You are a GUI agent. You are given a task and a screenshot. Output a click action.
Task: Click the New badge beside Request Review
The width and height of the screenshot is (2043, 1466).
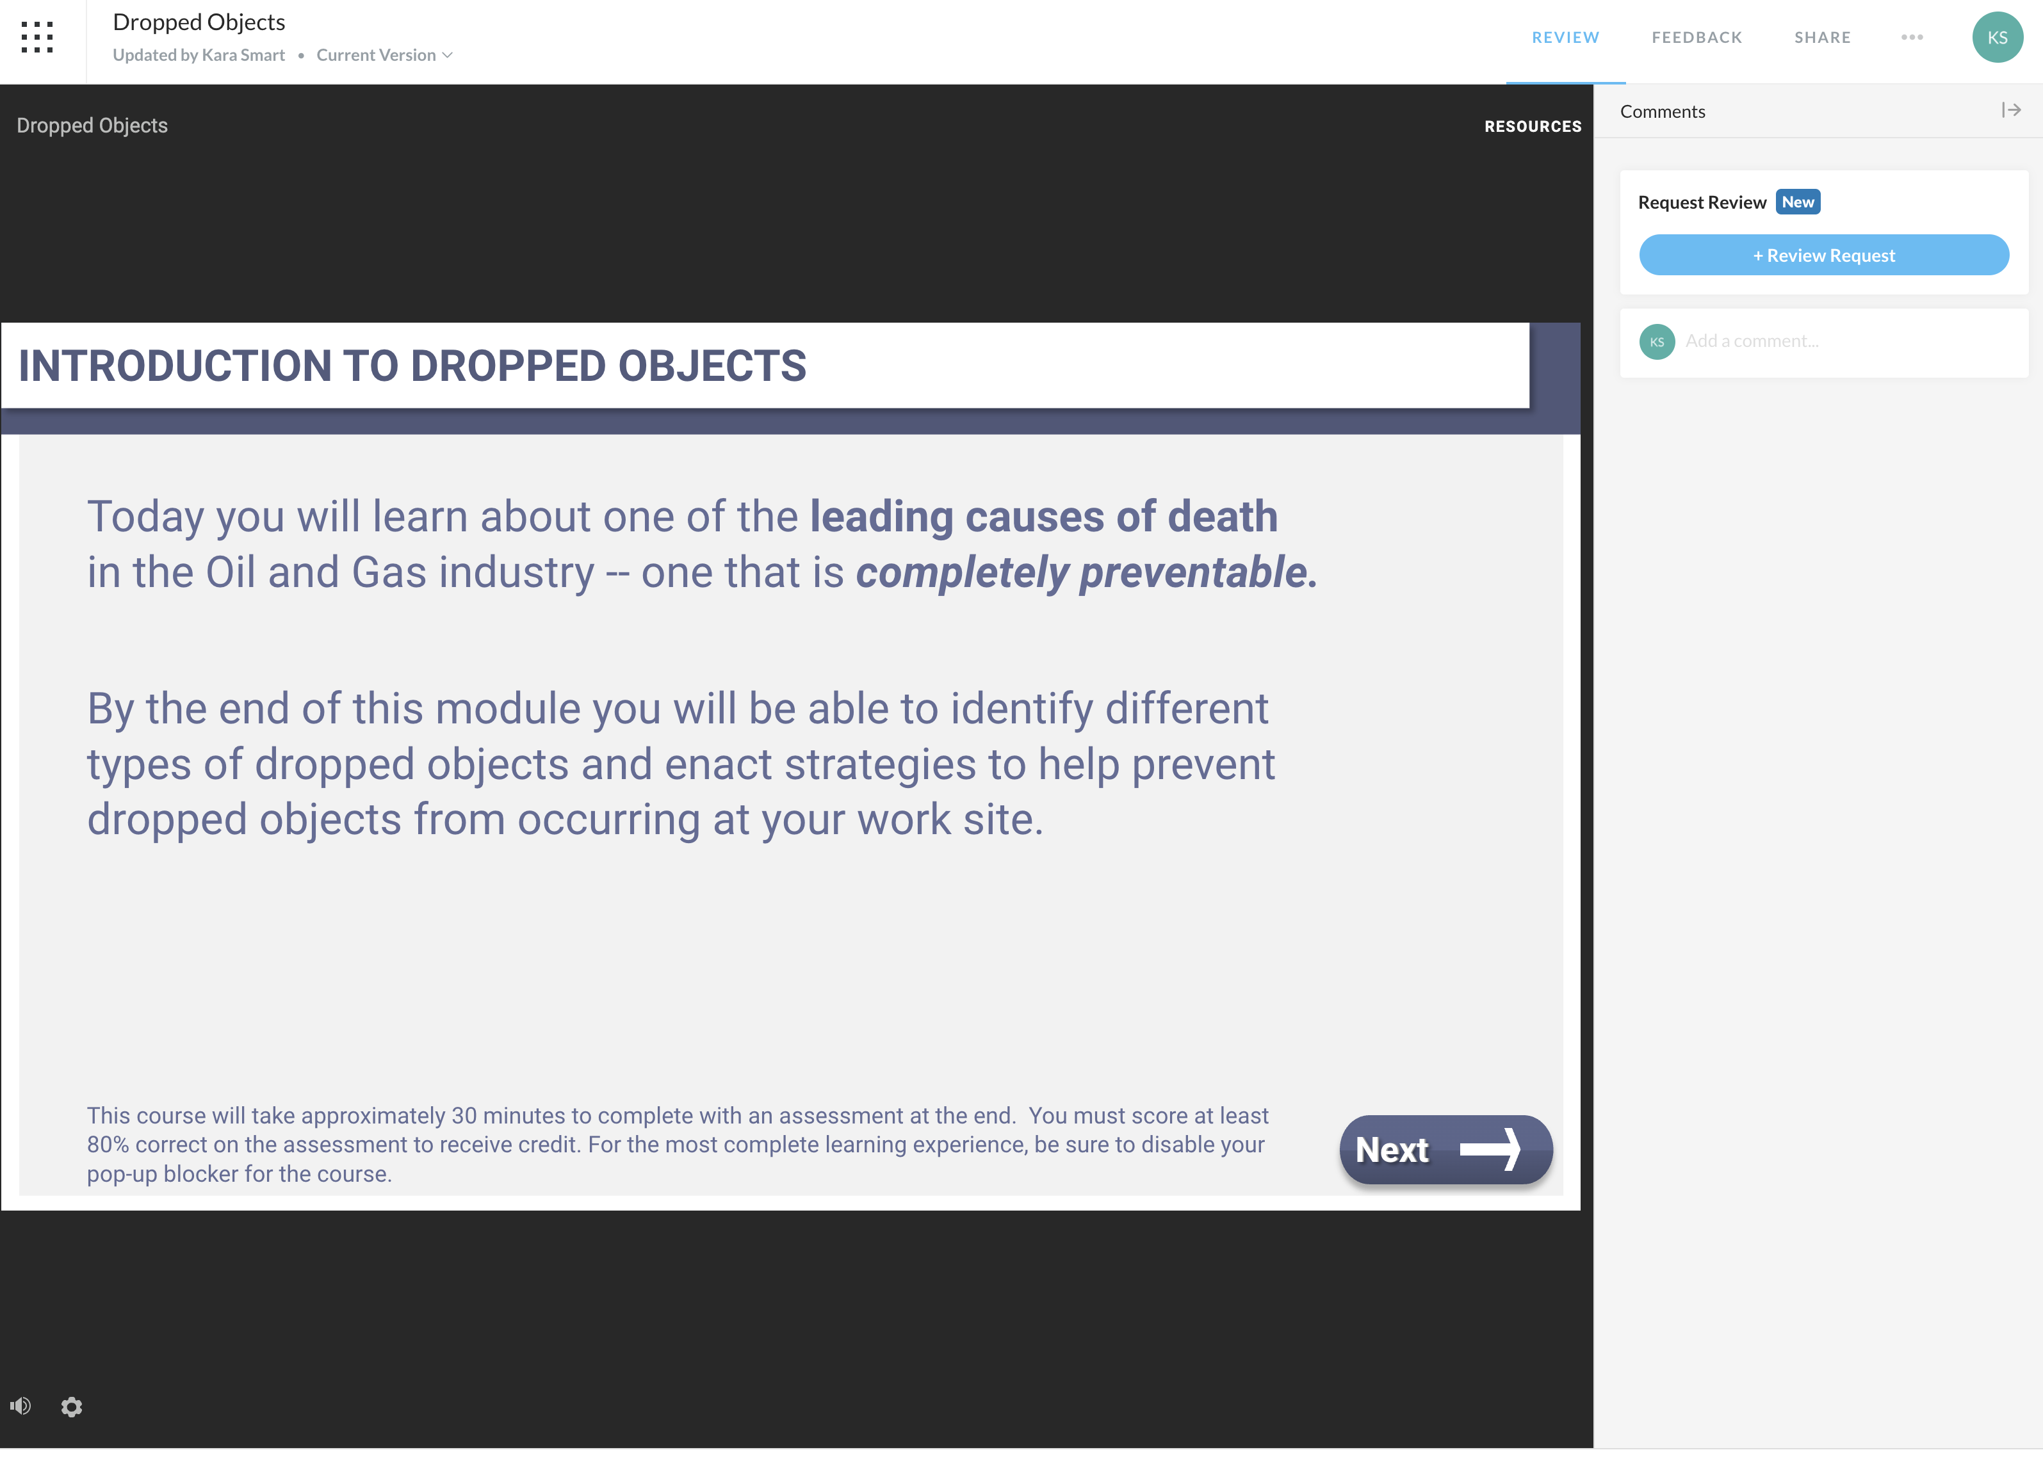point(1798,202)
